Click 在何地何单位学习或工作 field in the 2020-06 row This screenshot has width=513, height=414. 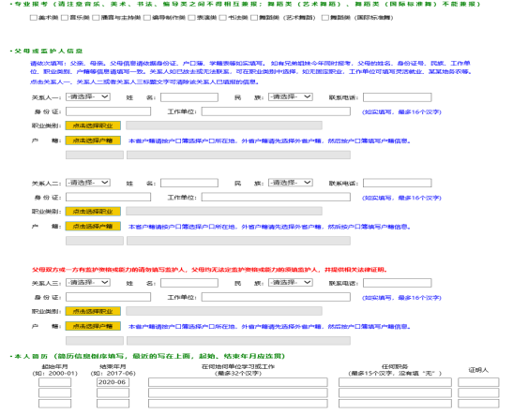pyautogui.click(x=238, y=382)
